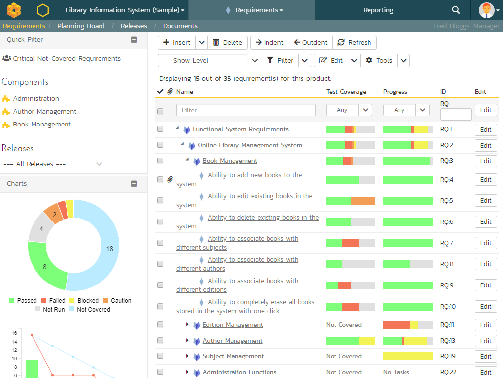503x378 pixels.
Task: Tick the Book Management row checkbox
Action: click(x=160, y=160)
